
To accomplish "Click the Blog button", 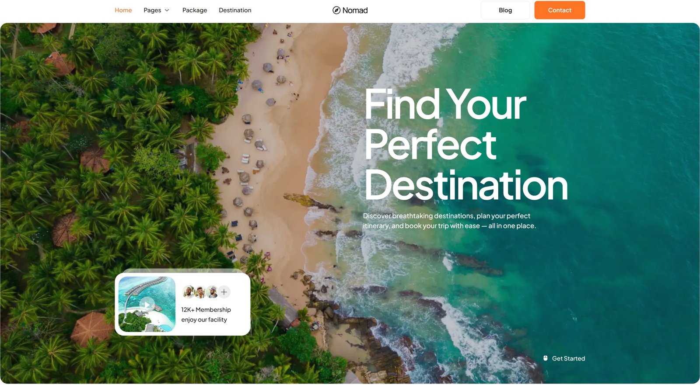I will click(x=505, y=10).
